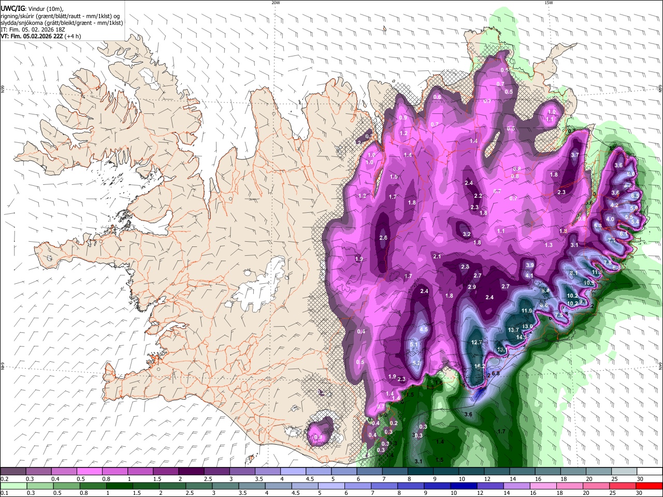The image size is (663, 497).
Task: Click the 2.6 value on the western purple edge
Action: (383, 238)
